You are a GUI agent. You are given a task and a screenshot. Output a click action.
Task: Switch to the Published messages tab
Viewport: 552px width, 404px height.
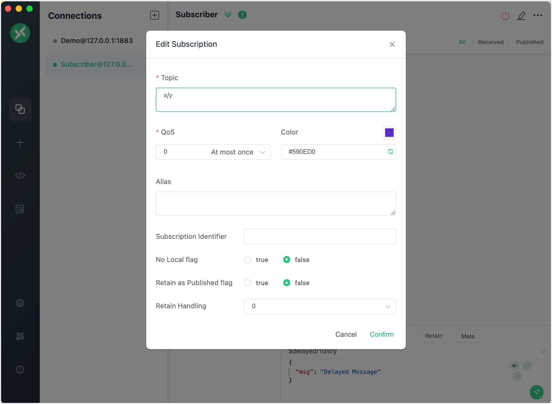[x=529, y=42]
